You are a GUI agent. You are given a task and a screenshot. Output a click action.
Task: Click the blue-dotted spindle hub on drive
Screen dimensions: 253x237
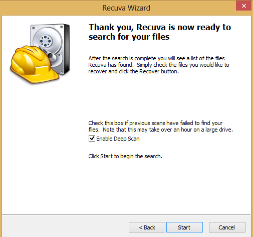[x=46, y=41]
